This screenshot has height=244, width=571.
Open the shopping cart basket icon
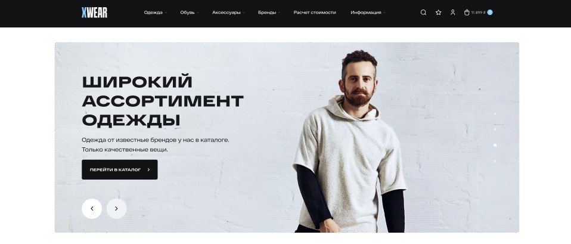coord(467,13)
